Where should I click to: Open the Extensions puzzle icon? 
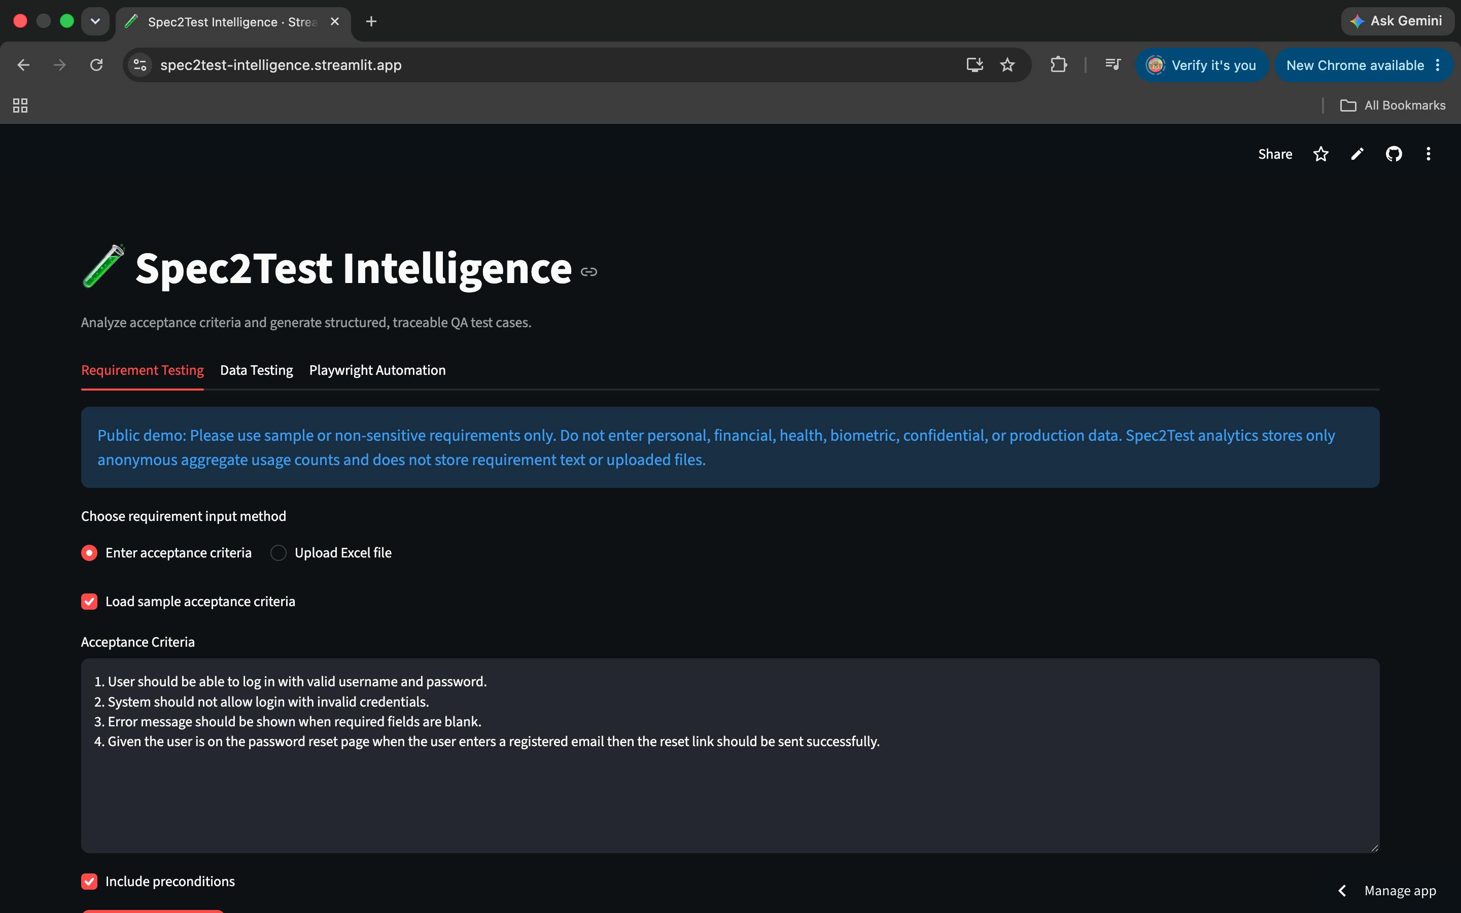[1058, 64]
